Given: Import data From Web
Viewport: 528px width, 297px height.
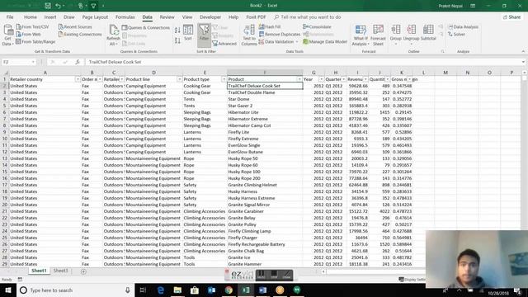Looking at the screenshot, I should pyautogui.click(x=28, y=34).
